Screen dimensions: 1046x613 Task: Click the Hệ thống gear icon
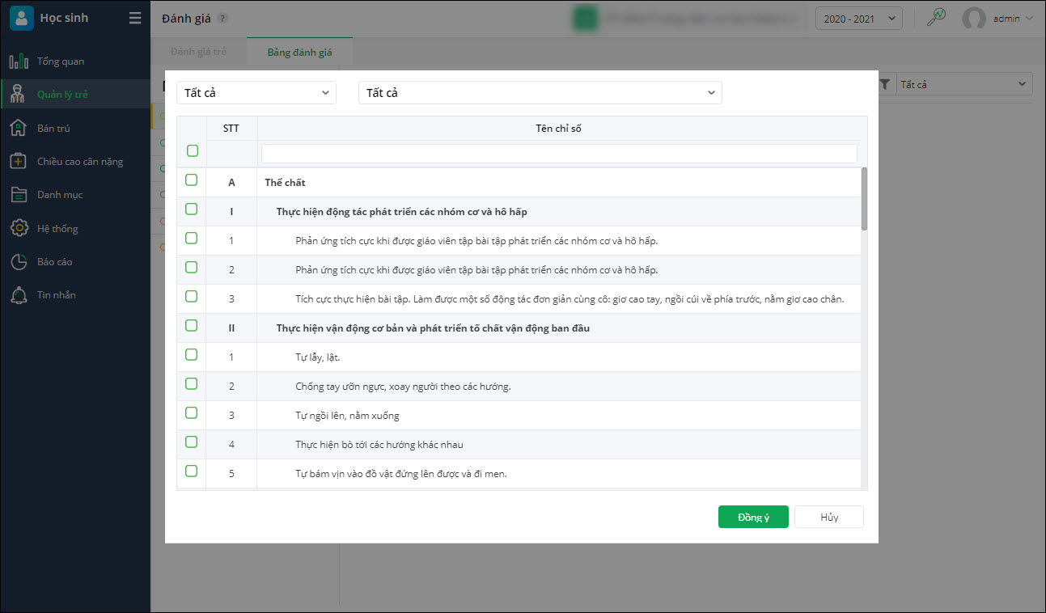[x=19, y=228]
